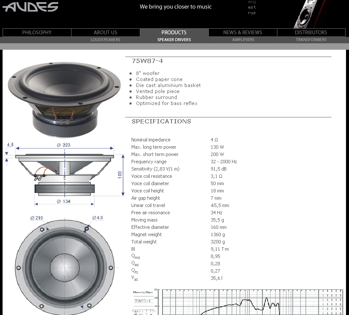Viewport: 349px width, 315px height.
Task: Click the '200 W' value
Action: pyautogui.click(x=217, y=154)
